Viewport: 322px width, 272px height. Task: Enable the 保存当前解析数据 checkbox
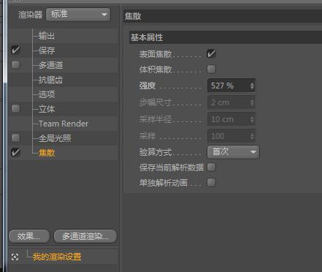point(211,167)
